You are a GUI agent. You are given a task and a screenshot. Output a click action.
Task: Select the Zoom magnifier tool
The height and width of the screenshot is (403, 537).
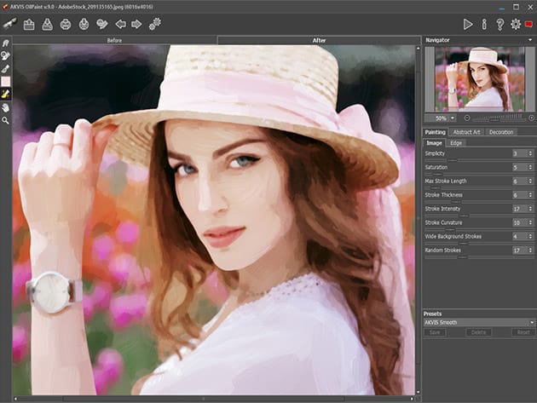(6, 121)
